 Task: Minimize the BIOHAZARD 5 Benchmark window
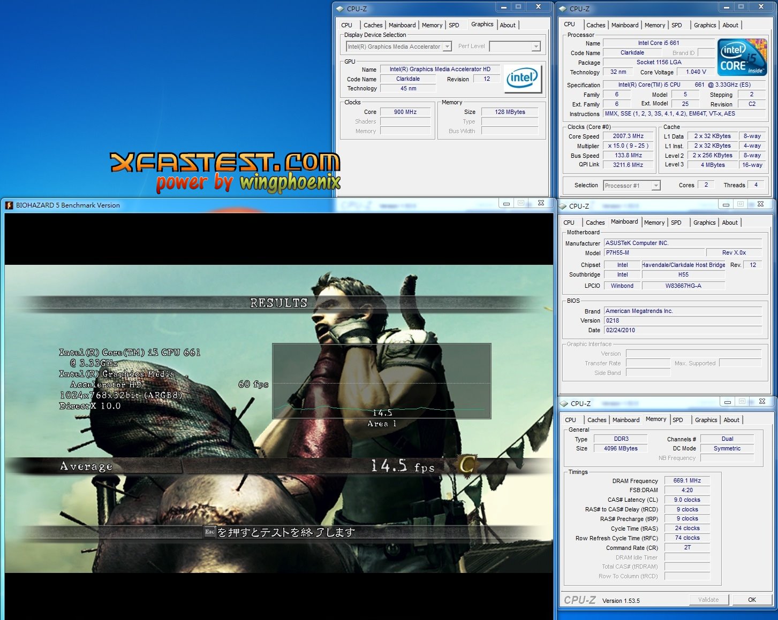507,203
